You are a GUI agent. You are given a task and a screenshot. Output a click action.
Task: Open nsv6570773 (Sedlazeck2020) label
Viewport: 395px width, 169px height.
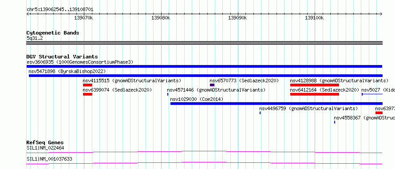pos(244,81)
